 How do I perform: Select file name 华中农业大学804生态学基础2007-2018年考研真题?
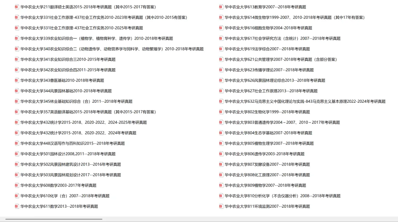pyautogui.click(x=268, y=133)
